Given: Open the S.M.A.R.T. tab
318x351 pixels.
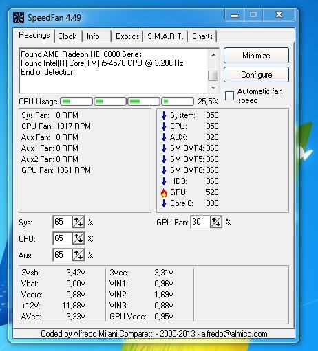Looking at the screenshot, I should pyautogui.click(x=165, y=36).
